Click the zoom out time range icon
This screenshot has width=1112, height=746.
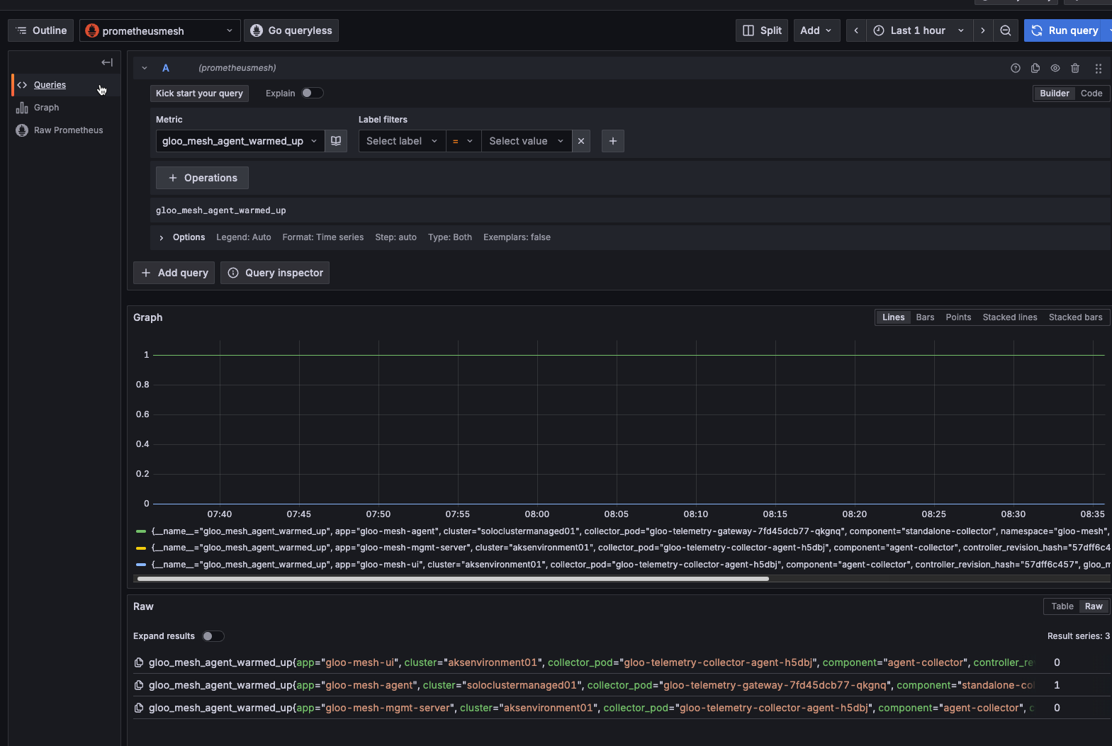[1005, 30]
